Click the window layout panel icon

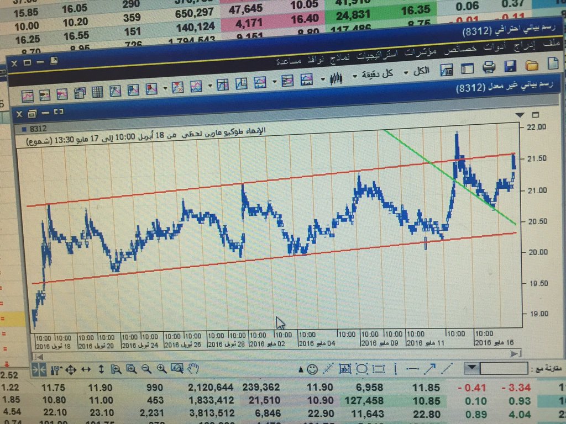pyautogui.click(x=468, y=68)
